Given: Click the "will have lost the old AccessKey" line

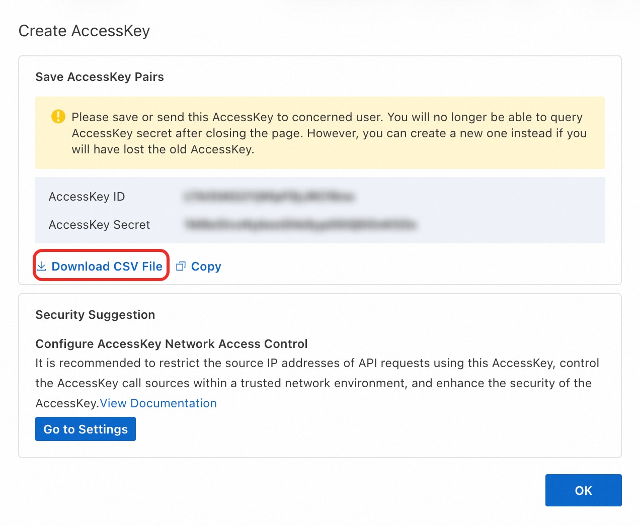Looking at the screenshot, I should coord(163,149).
